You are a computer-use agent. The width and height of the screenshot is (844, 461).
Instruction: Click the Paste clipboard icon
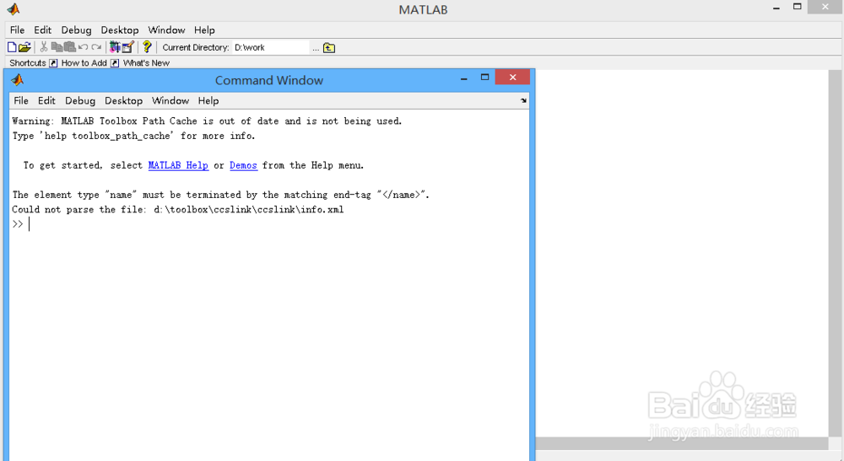pyautogui.click(x=69, y=47)
